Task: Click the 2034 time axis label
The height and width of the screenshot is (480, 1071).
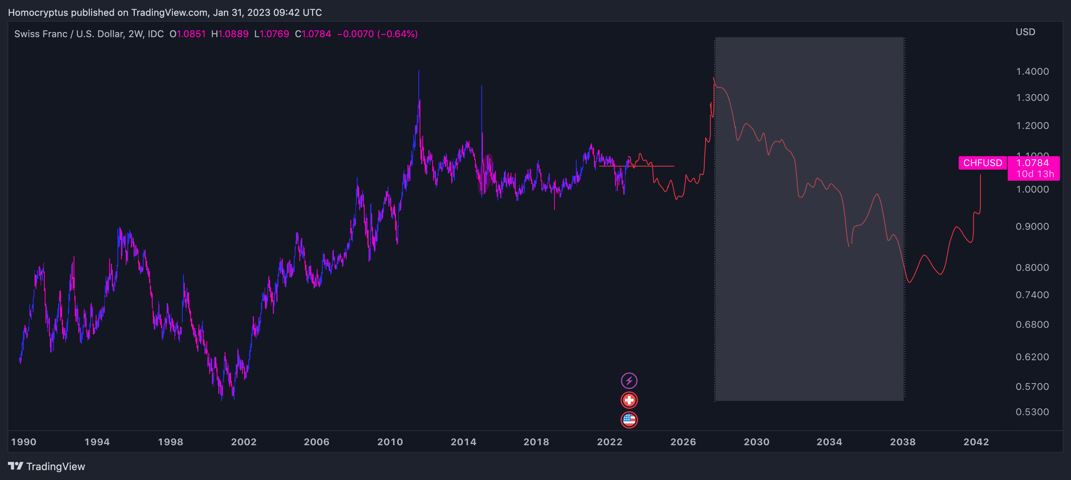Action: [829, 441]
